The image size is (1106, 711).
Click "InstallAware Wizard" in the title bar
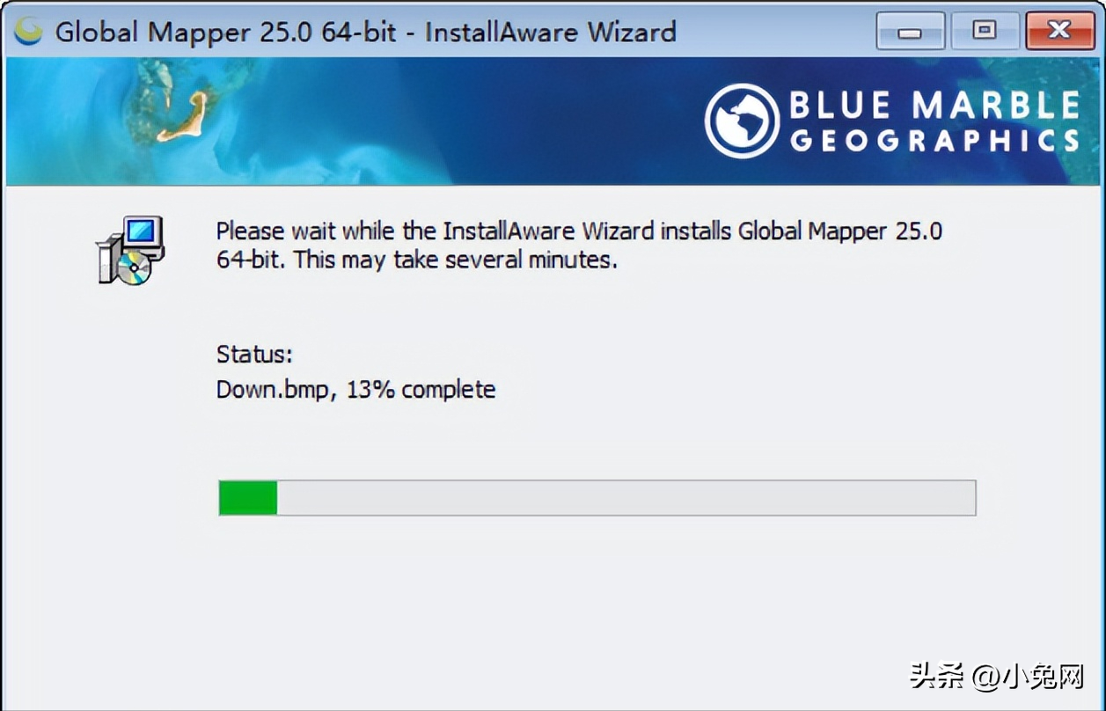[551, 33]
